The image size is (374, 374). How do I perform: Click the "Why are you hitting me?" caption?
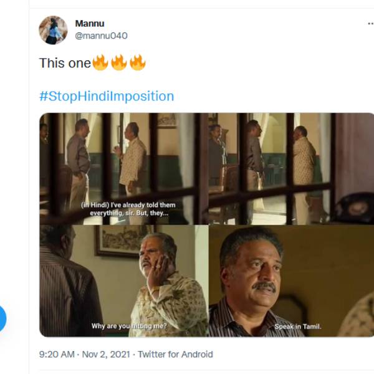click(128, 325)
